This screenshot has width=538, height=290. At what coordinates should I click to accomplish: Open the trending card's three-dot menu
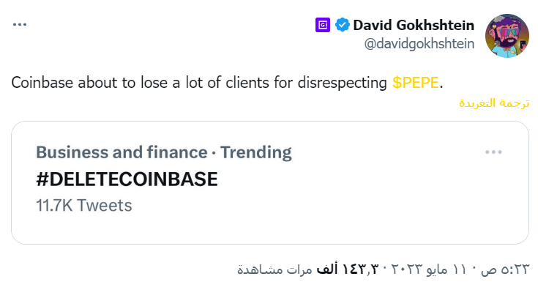click(493, 152)
